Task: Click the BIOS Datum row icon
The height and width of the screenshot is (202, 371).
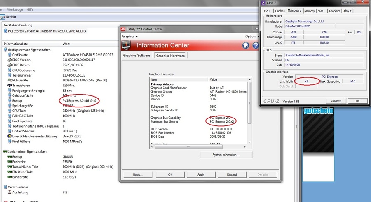Action: tap(9, 65)
